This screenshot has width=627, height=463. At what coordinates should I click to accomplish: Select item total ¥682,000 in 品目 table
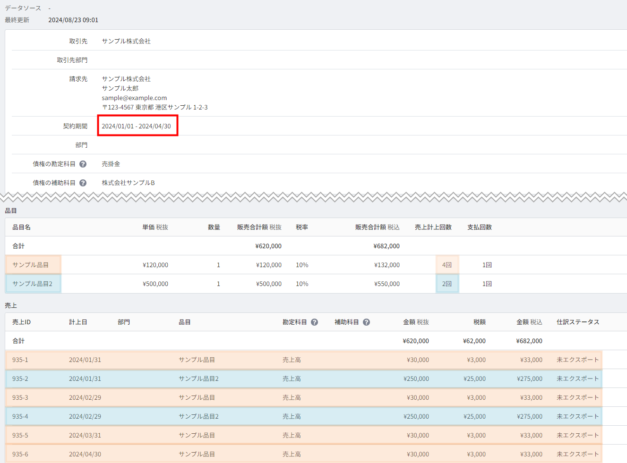click(x=387, y=246)
